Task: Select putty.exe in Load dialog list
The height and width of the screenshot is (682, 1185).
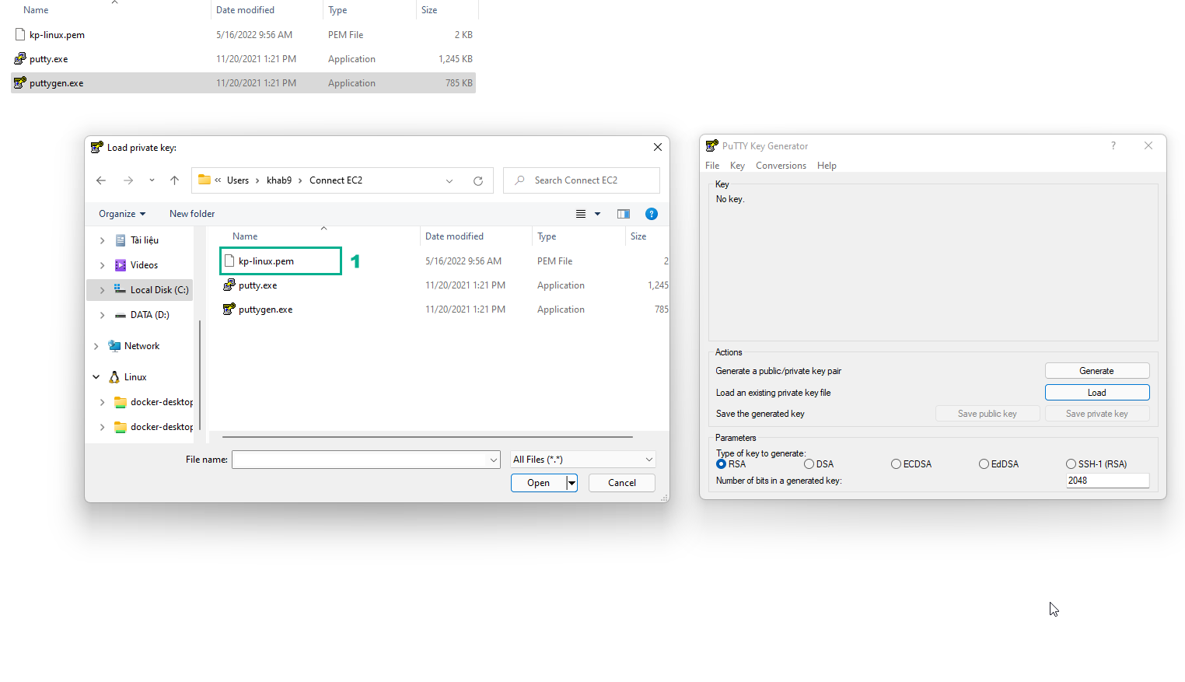Action: click(257, 285)
